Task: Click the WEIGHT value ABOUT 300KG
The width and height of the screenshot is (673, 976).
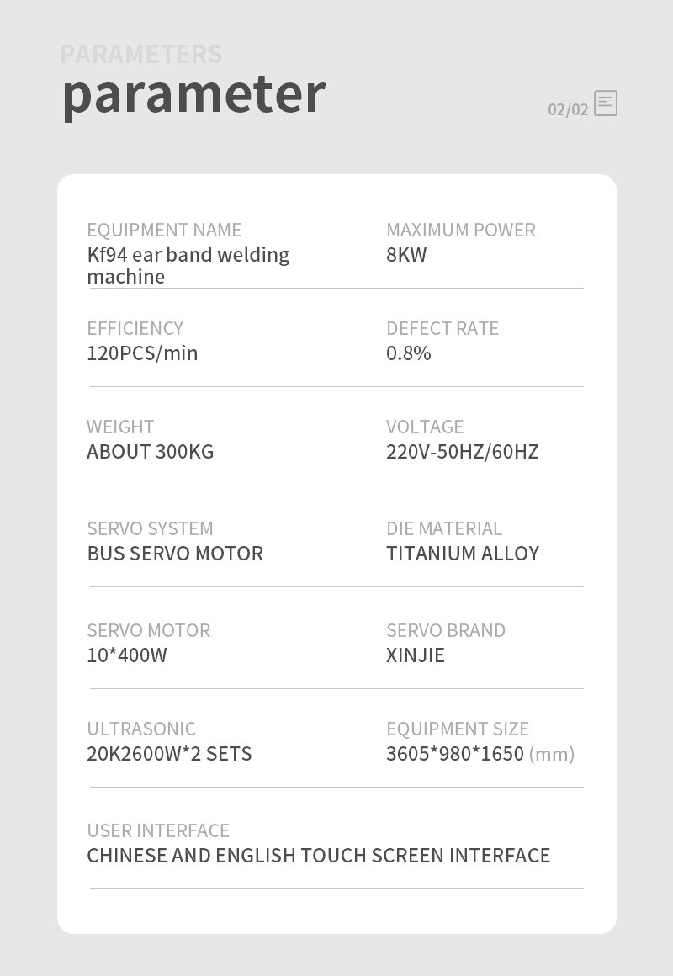Action: point(150,452)
